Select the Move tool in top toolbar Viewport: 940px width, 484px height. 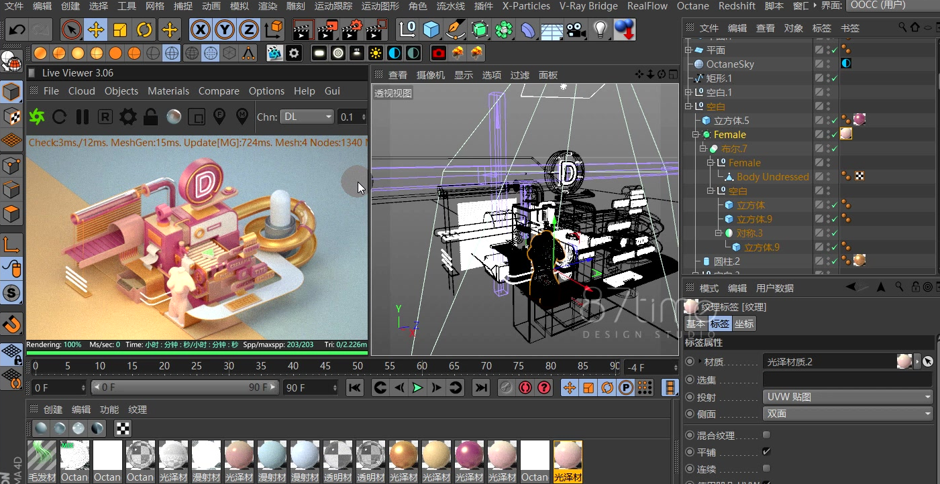point(96,29)
